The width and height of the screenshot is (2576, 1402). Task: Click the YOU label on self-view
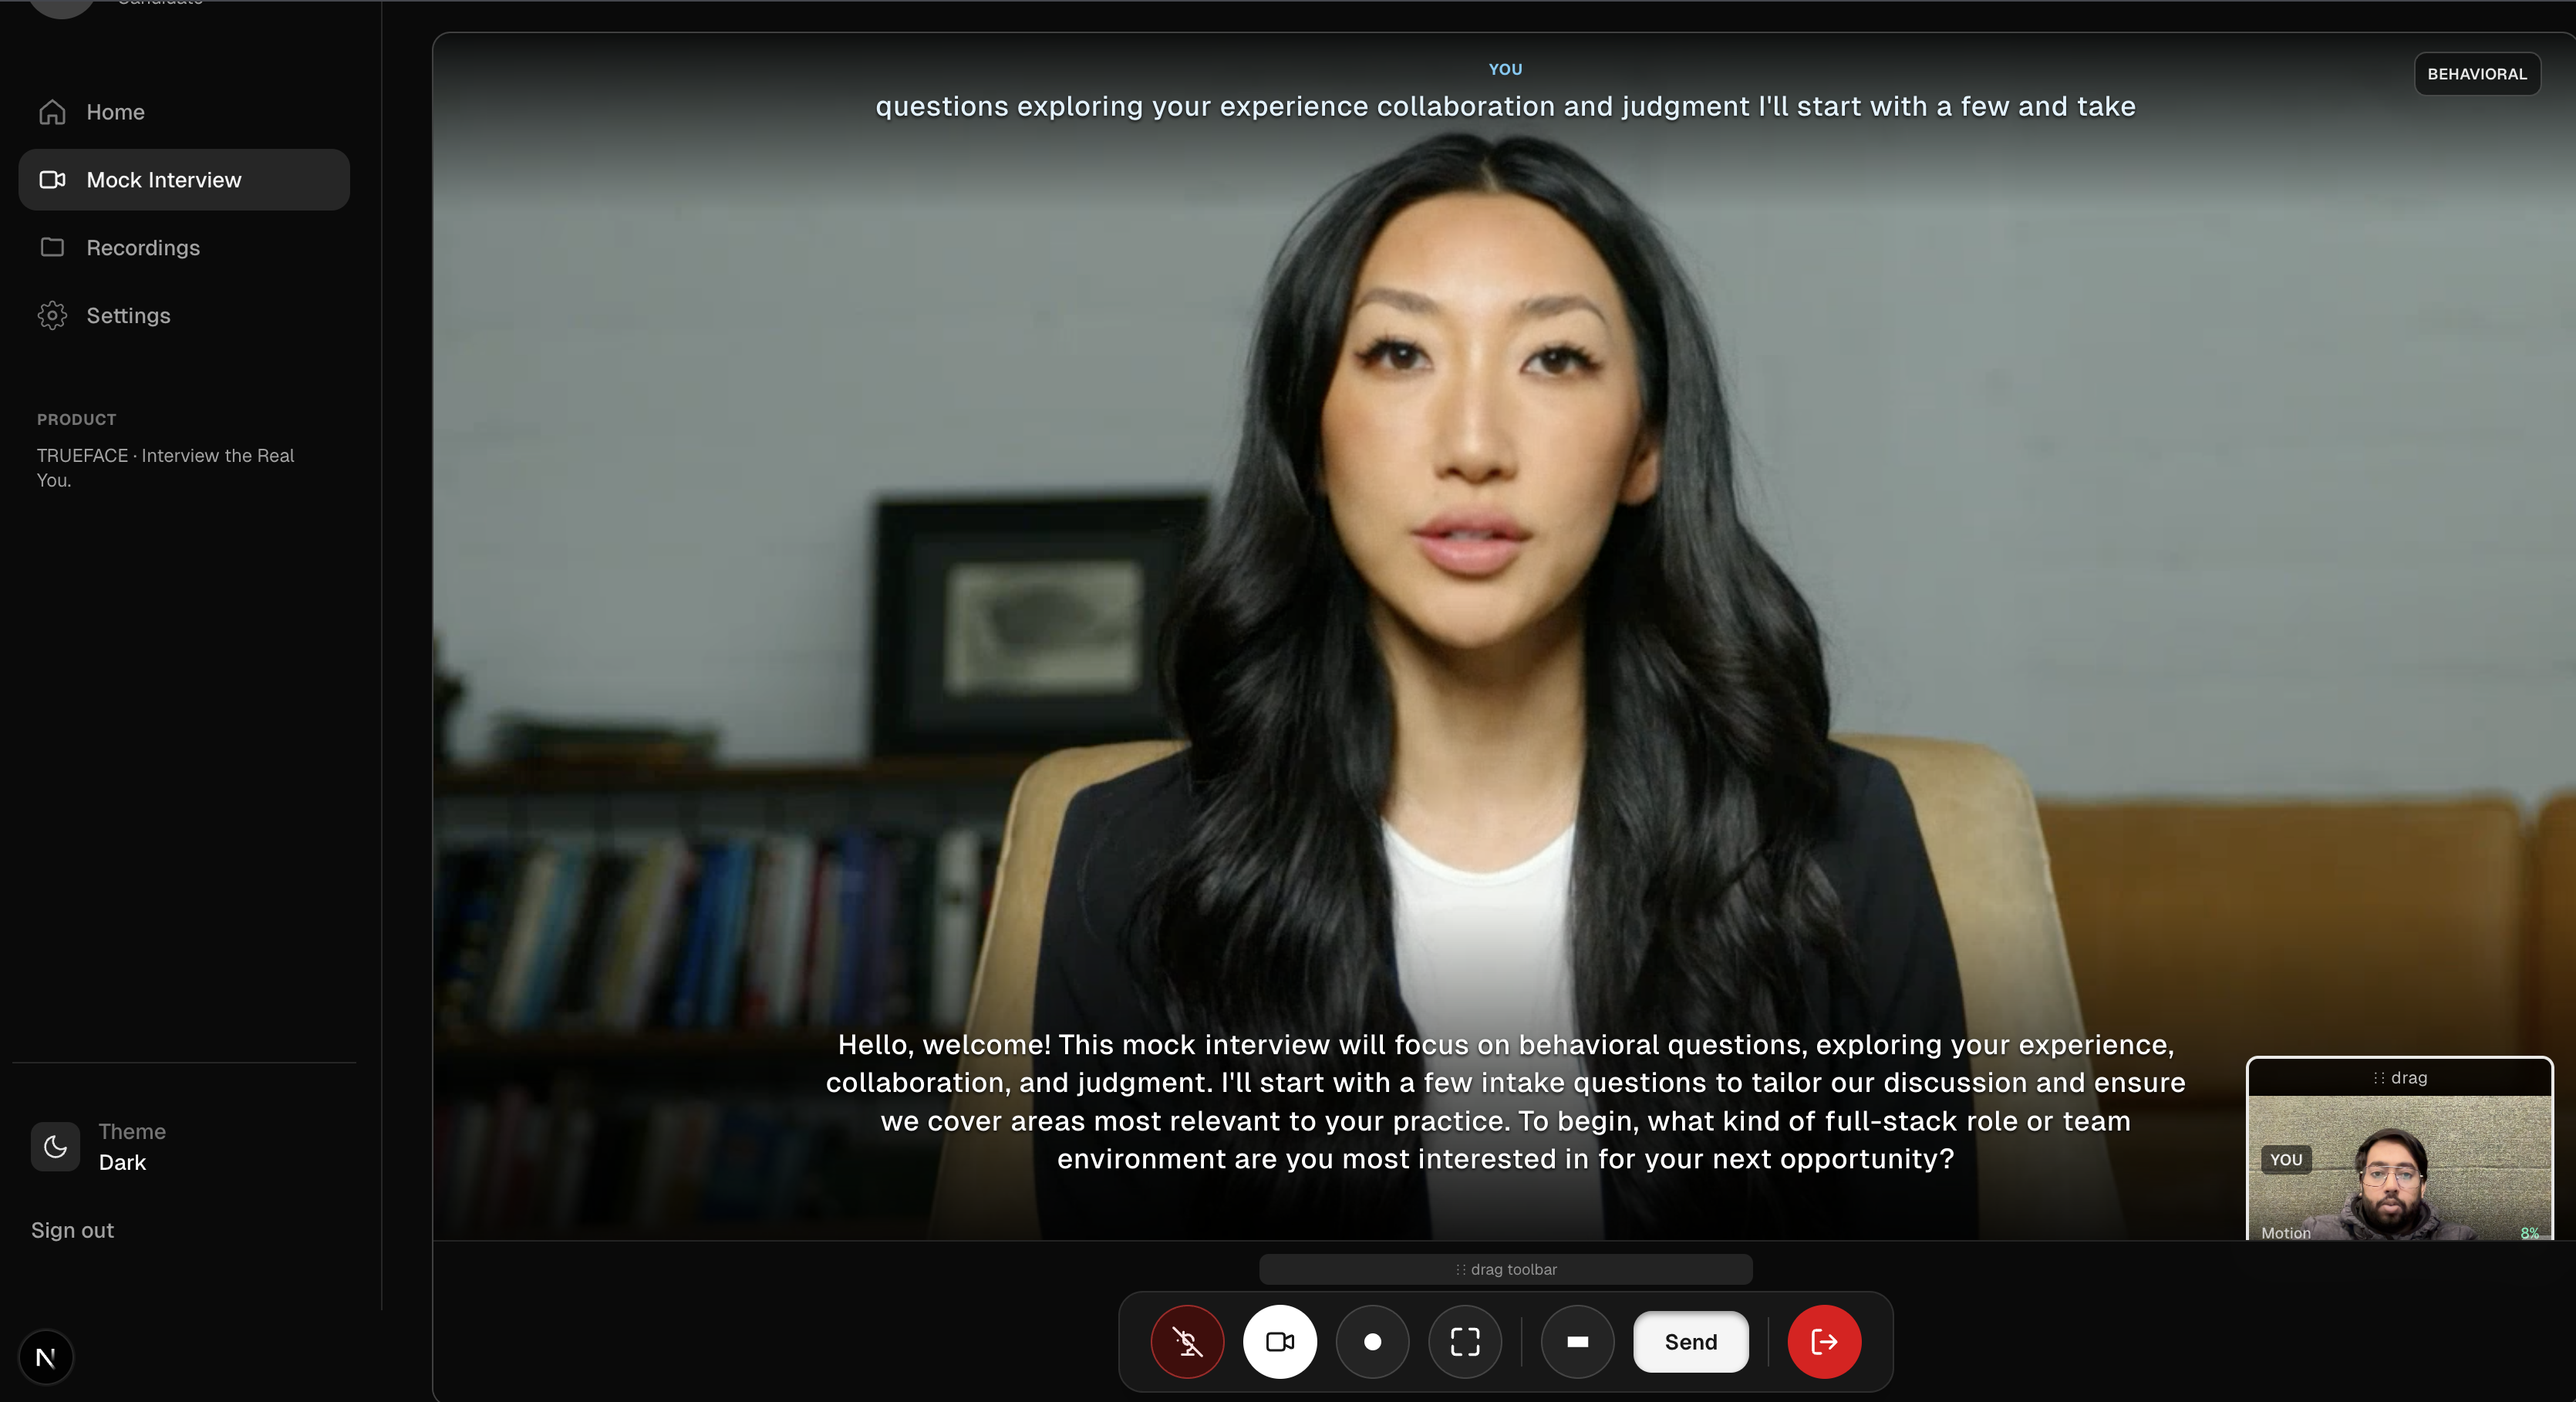[2285, 1159]
